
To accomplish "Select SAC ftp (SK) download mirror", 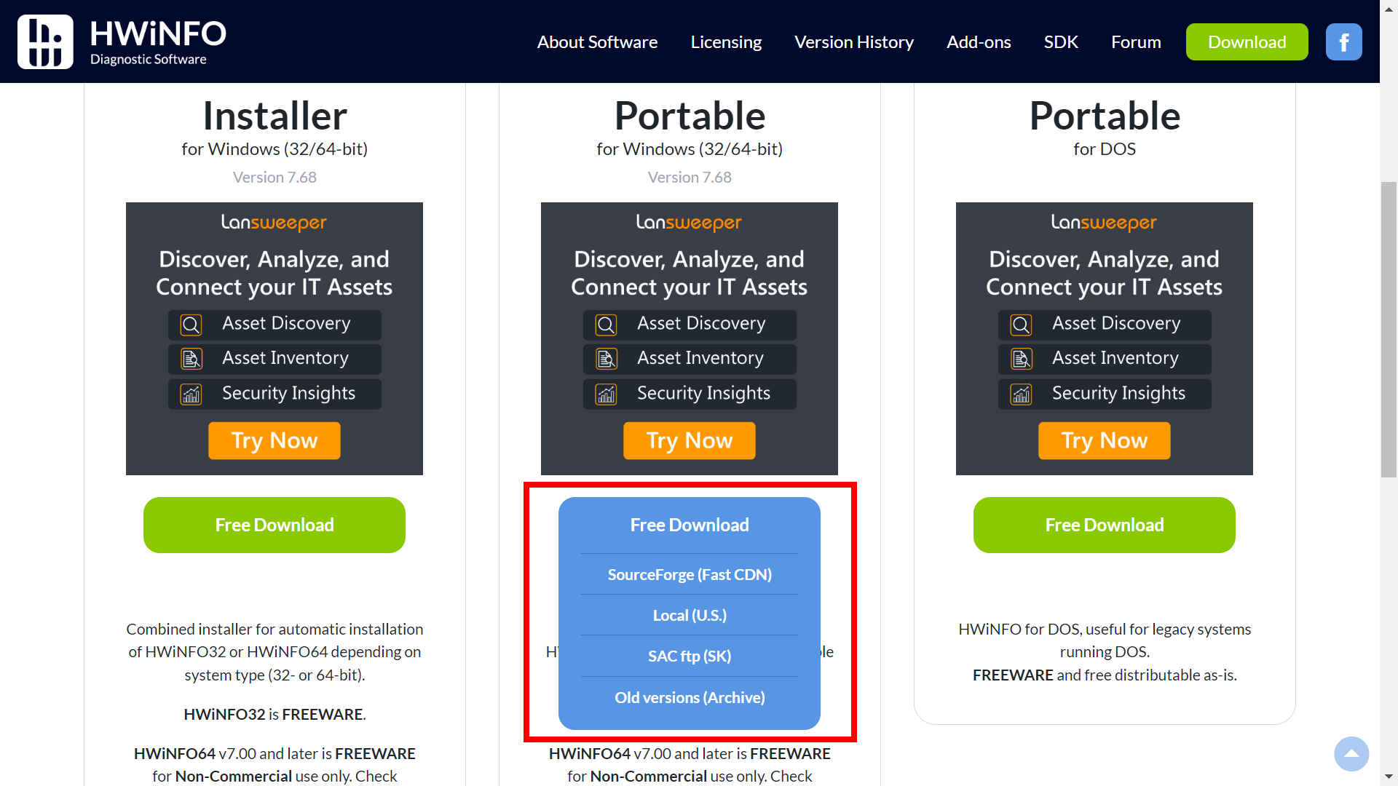I will tap(690, 656).
